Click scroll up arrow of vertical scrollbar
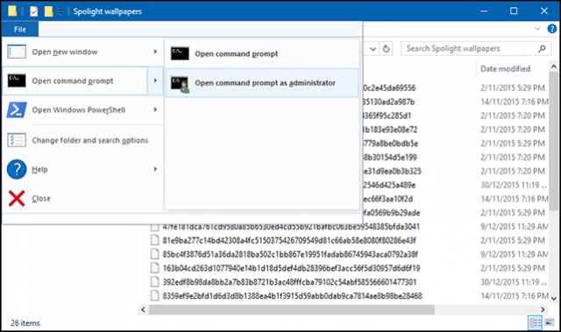This screenshot has width=561, height=332. click(x=553, y=67)
